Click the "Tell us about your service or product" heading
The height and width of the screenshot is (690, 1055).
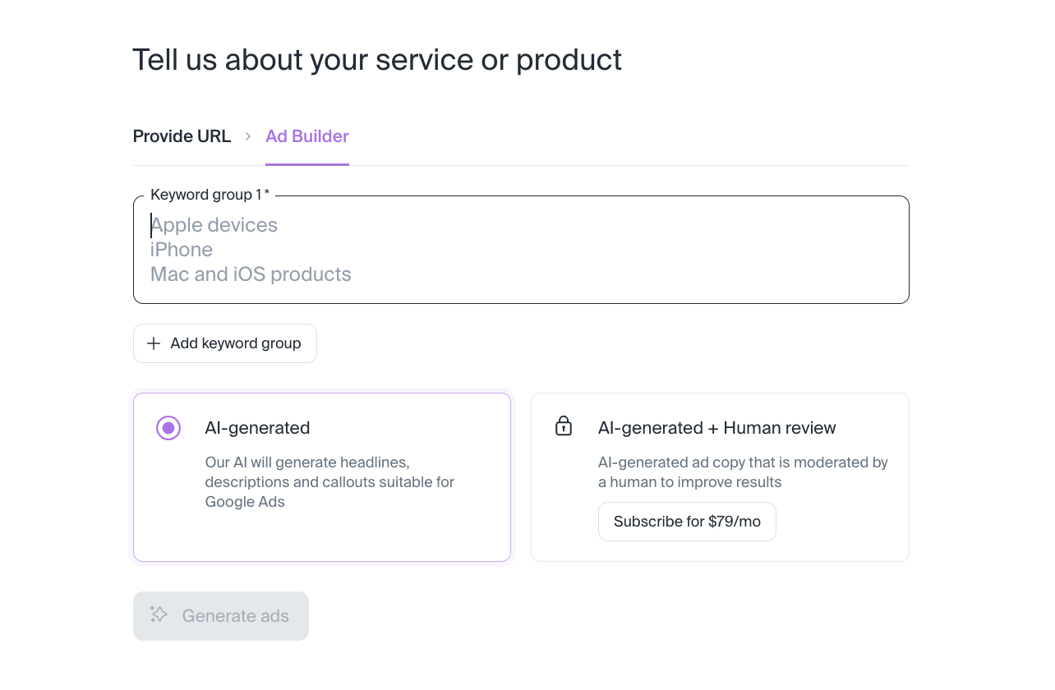377,60
